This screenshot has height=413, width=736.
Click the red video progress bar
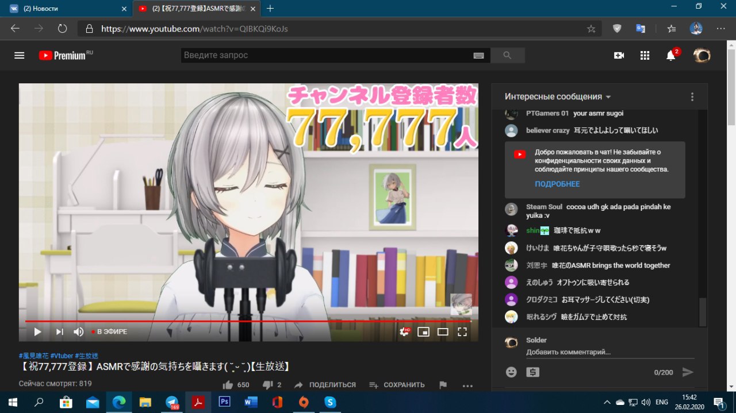pos(248,321)
